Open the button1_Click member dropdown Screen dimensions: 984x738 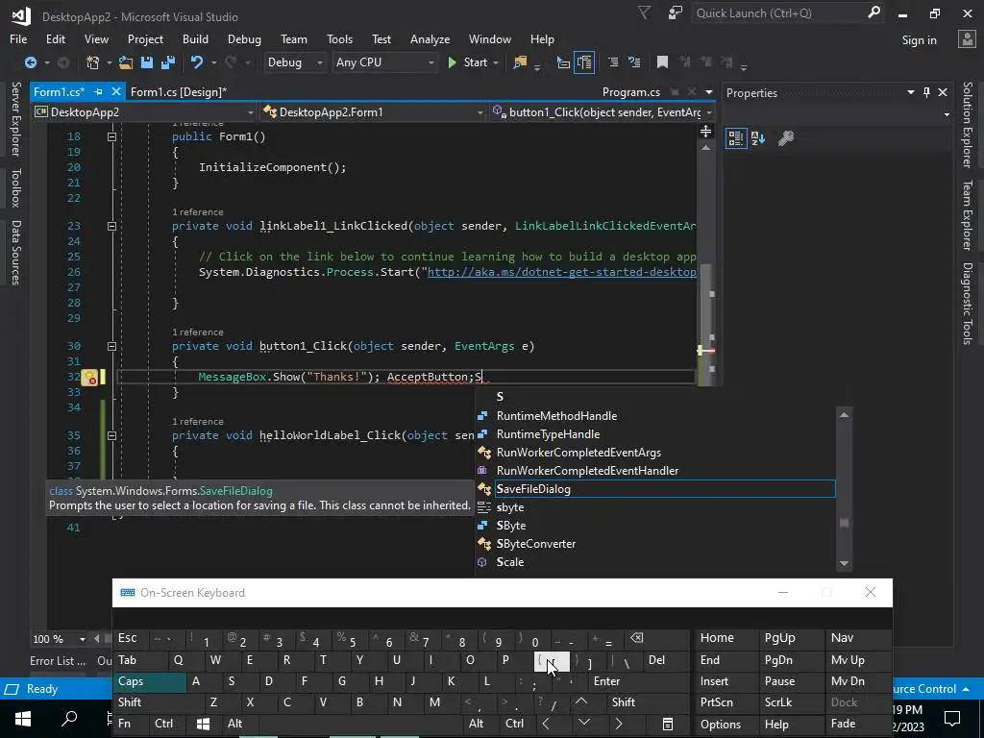603,112
